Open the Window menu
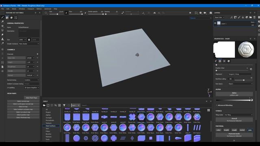 click(22, 9)
